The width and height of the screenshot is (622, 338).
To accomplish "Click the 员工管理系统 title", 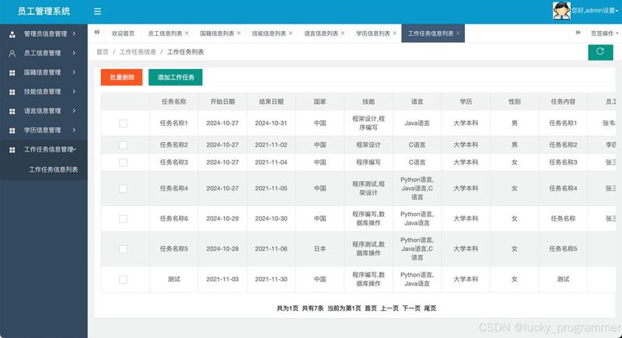I will pyautogui.click(x=44, y=11).
